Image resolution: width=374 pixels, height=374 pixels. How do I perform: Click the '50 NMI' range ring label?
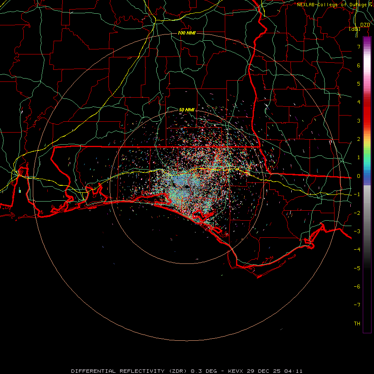coord(187,110)
